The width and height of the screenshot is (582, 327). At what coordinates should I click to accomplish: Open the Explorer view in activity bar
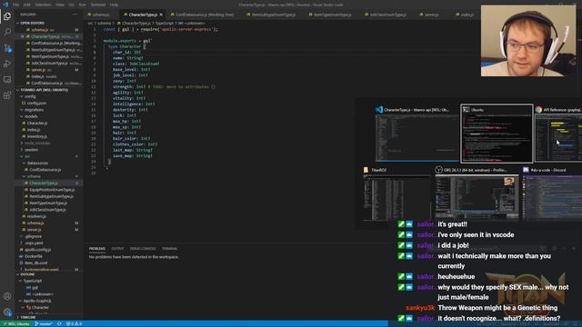(7, 16)
